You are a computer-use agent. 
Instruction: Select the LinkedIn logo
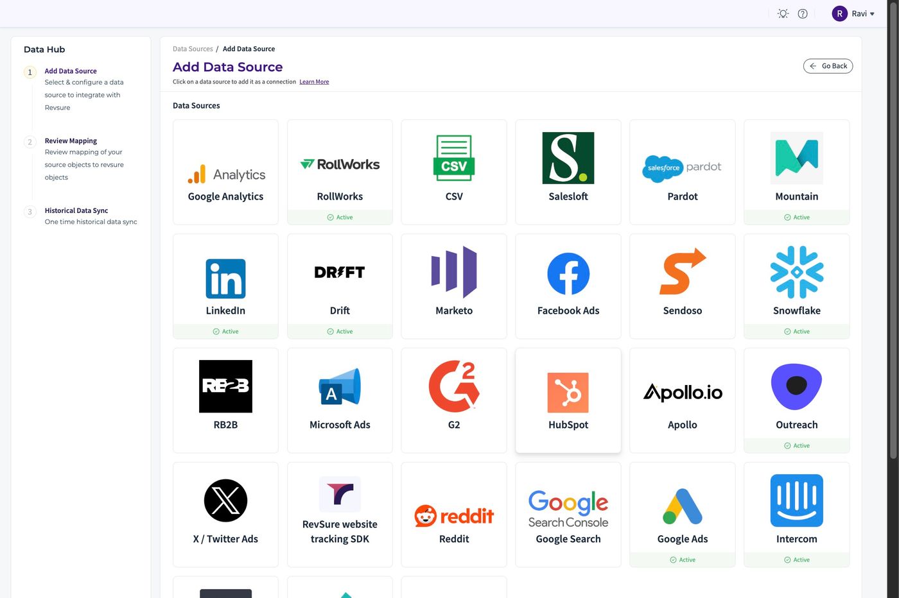point(225,278)
